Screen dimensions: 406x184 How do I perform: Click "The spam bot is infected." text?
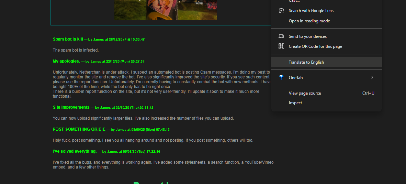click(x=76, y=50)
